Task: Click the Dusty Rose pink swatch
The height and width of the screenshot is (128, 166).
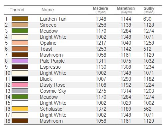Action: pyautogui.click(x=20, y=85)
